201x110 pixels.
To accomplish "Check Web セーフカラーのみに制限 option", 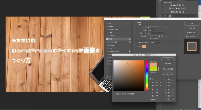I will [114, 94].
